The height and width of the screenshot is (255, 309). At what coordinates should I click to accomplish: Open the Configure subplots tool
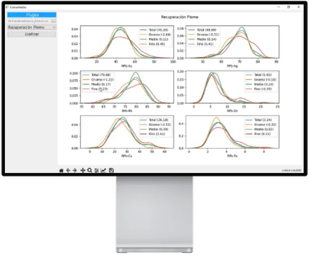tap(96, 170)
